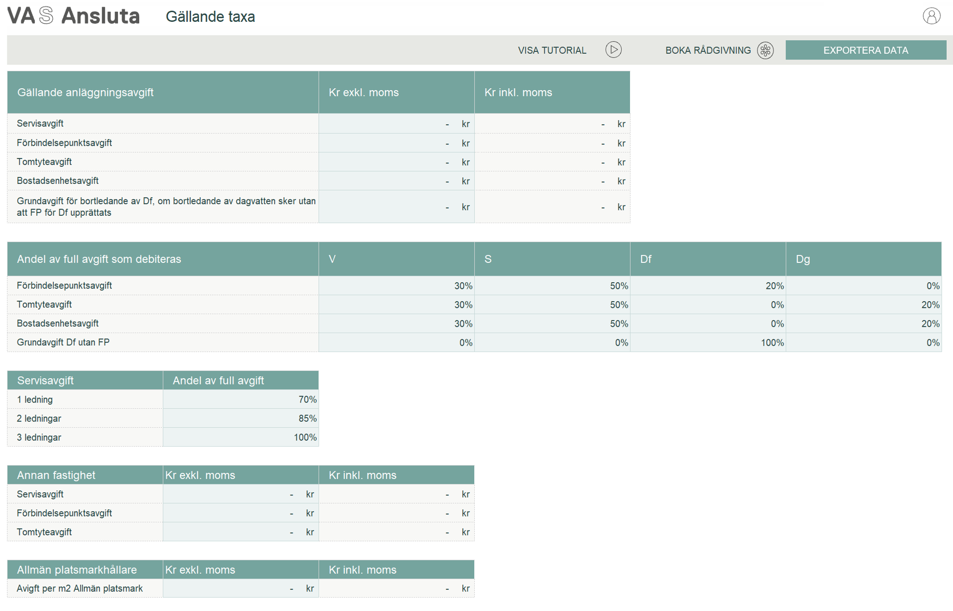Select Avigft per m2 Allmän platsmark exkl. moms cell
The width and height of the screenshot is (953, 611).
coord(241,588)
